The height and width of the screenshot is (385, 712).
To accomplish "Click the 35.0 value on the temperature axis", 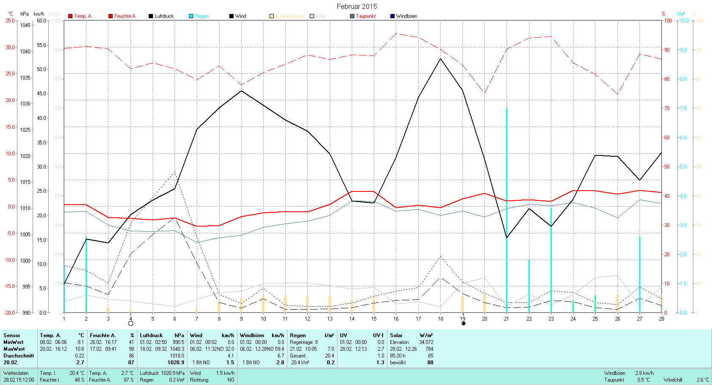I will click(10, 20).
